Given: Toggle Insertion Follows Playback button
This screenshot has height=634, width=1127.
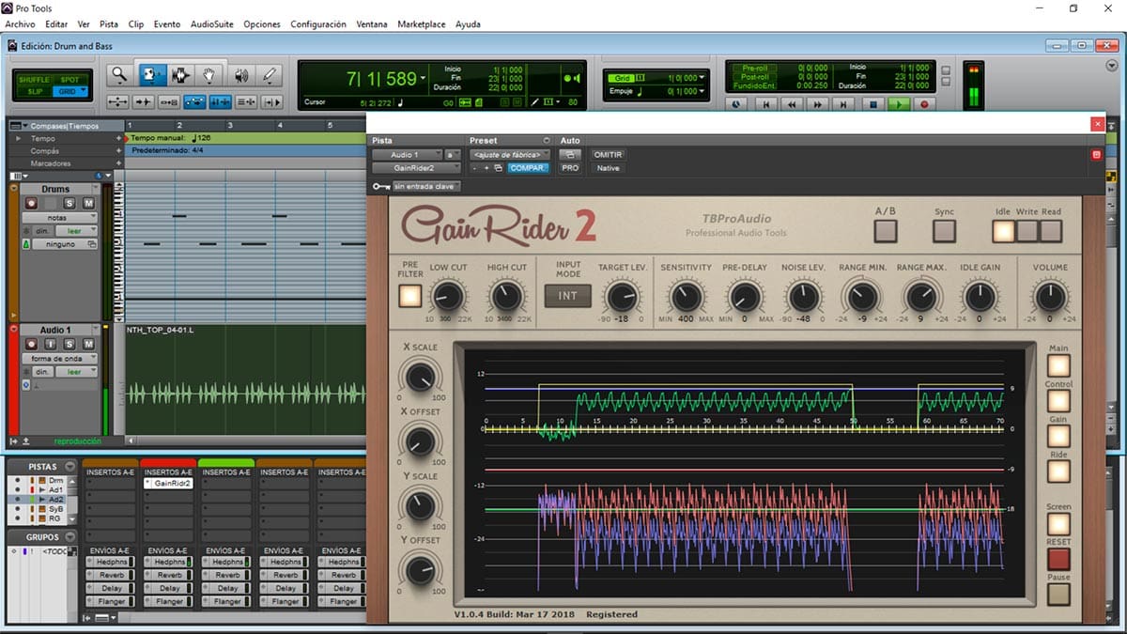Looking at the screenshot, I should [271, 101].
